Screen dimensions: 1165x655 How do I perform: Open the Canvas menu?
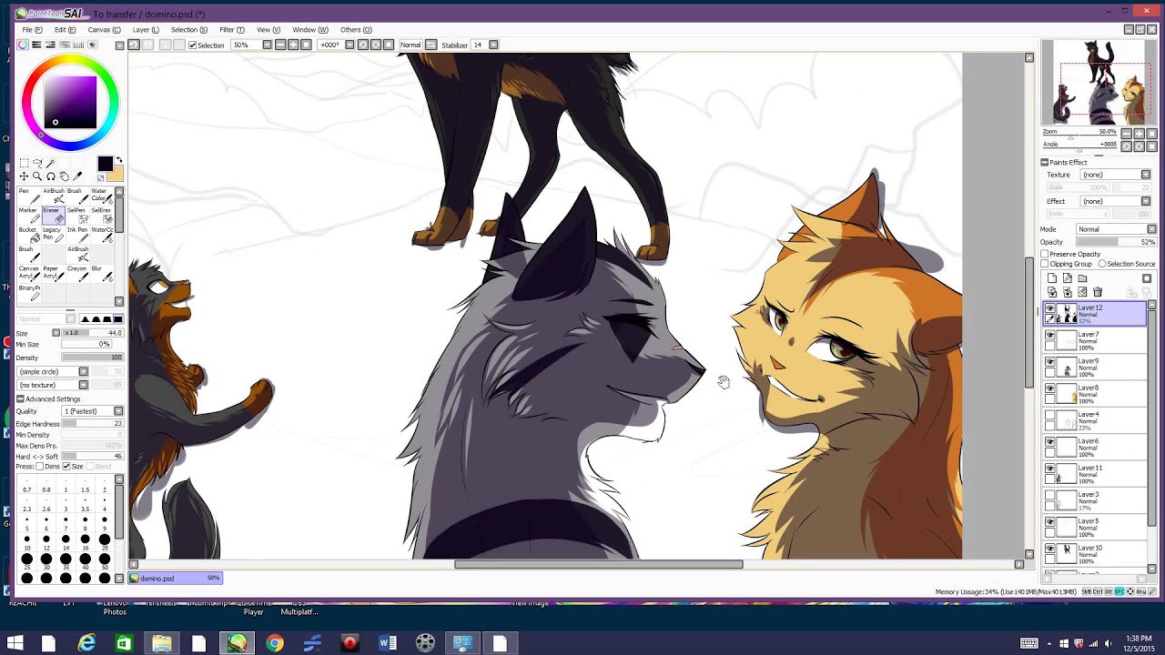click(x=104, y=30)
